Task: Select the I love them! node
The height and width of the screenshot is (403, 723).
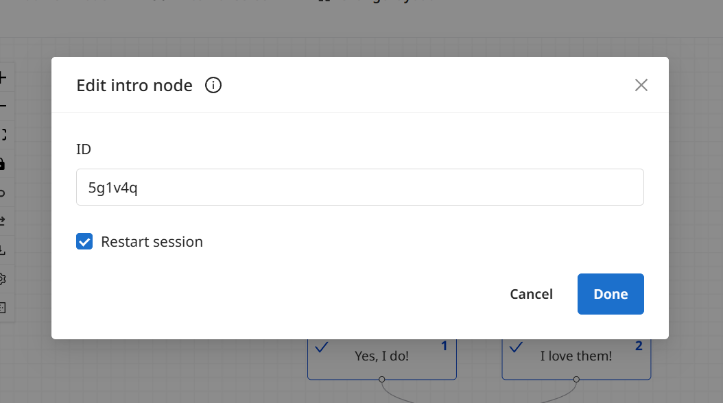Action: 576,359
